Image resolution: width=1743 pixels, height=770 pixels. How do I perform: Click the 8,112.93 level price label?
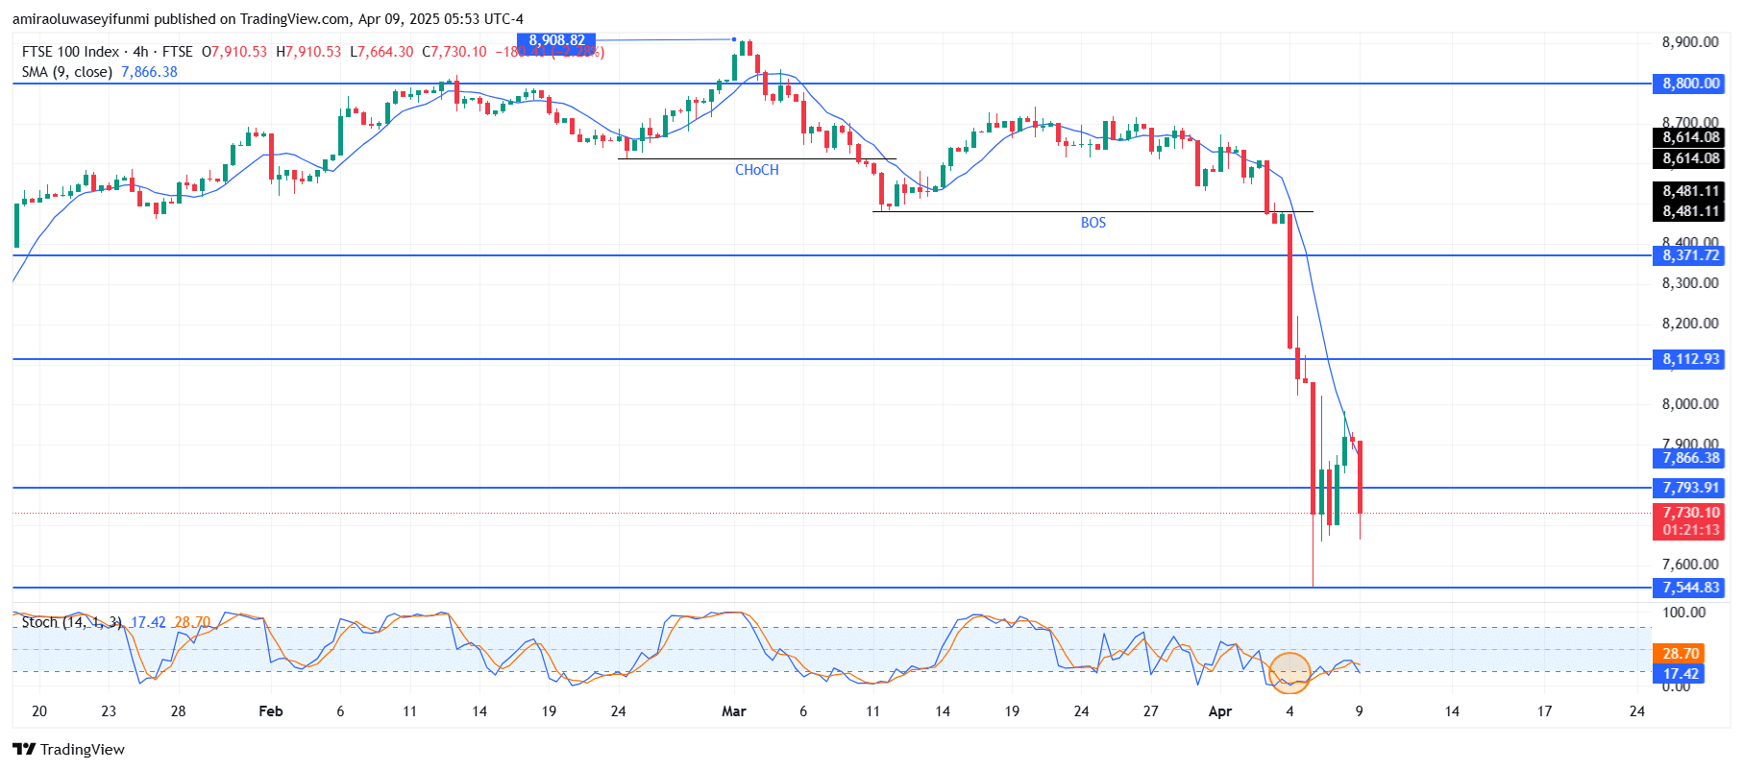coord(1690,359)
